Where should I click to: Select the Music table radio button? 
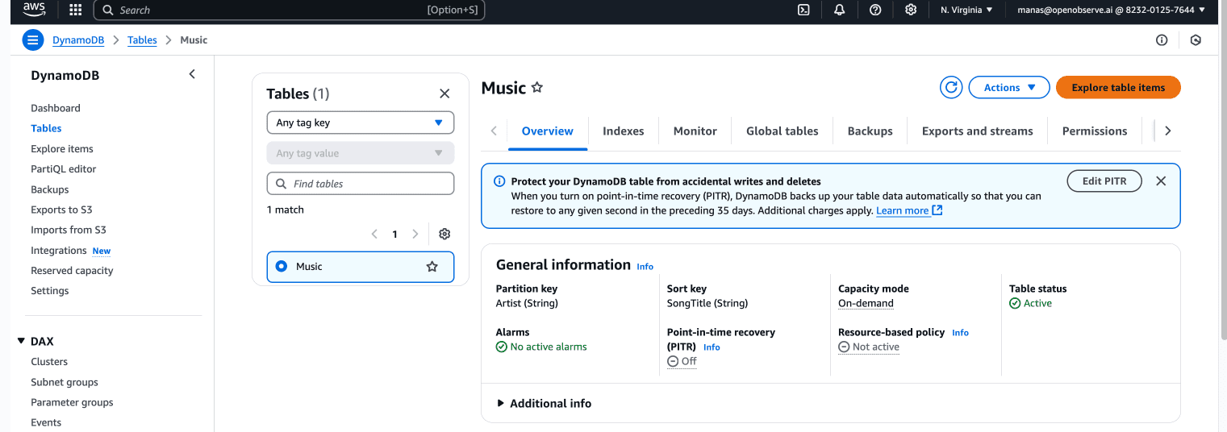coord(282,267)
